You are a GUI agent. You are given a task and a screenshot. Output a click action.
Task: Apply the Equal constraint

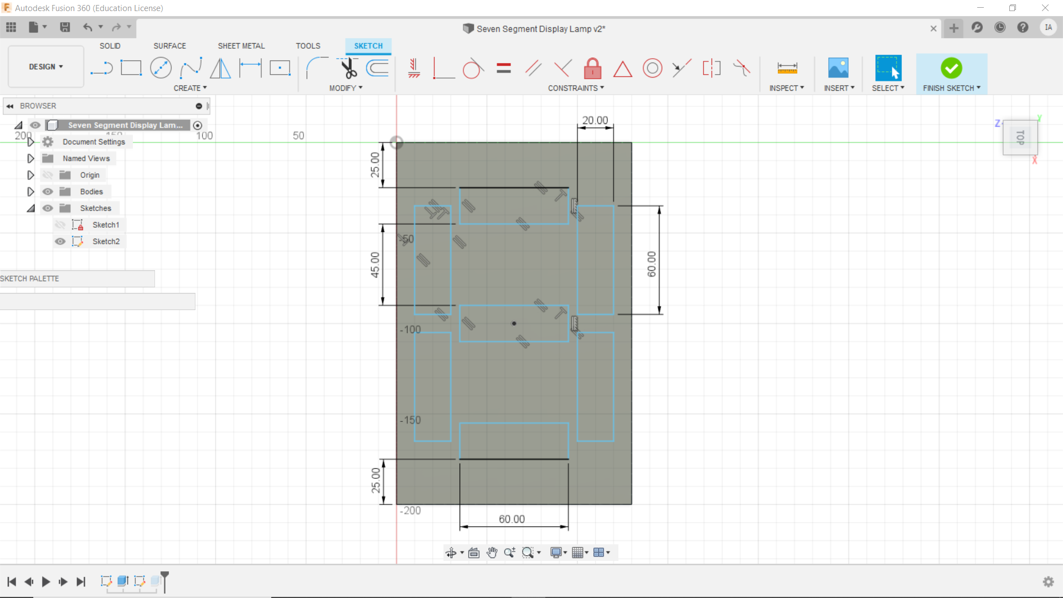click(x=504, y=68)
